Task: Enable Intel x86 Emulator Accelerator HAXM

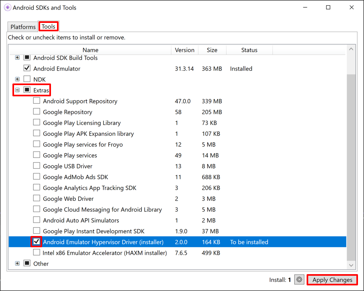Action: (37, 252)
